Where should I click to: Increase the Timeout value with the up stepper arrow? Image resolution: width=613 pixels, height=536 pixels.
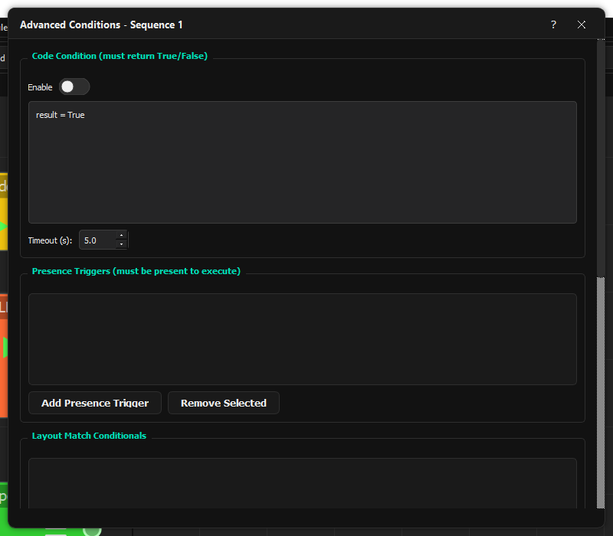121,236
